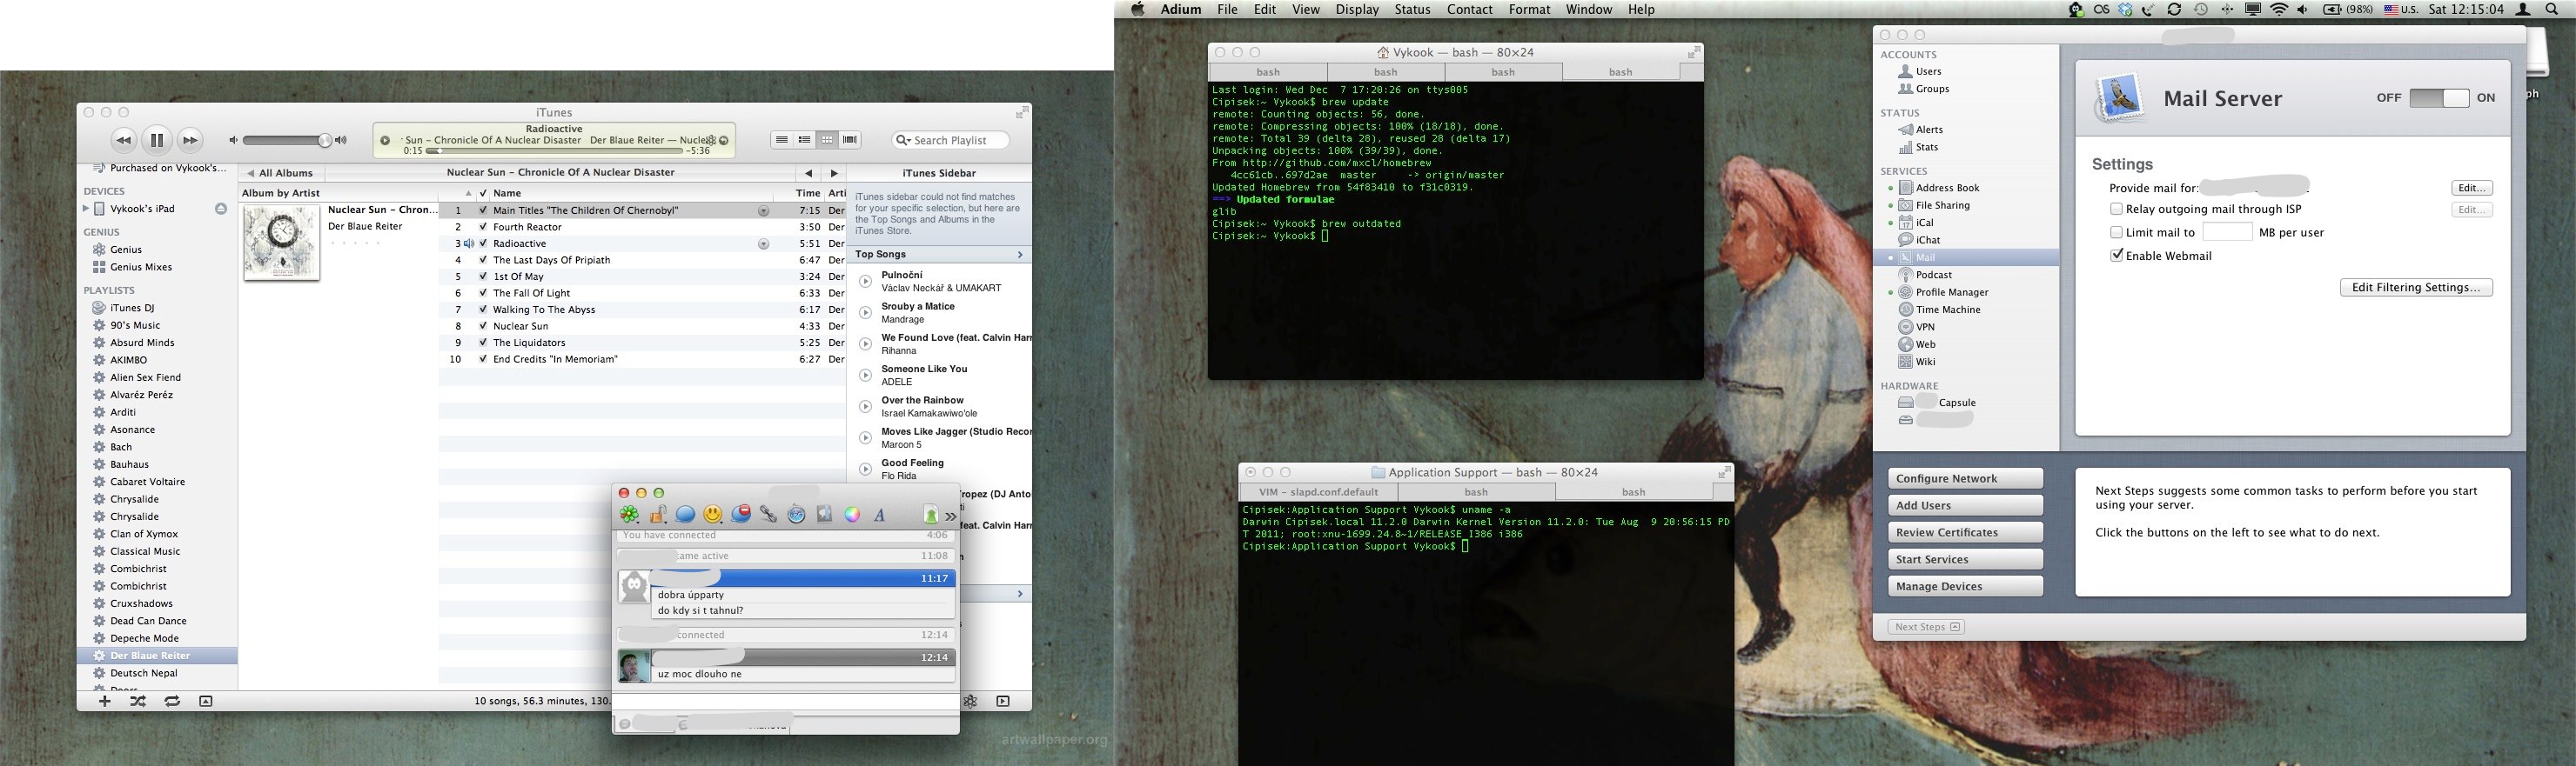Switch iTunes to grid view

827,140
